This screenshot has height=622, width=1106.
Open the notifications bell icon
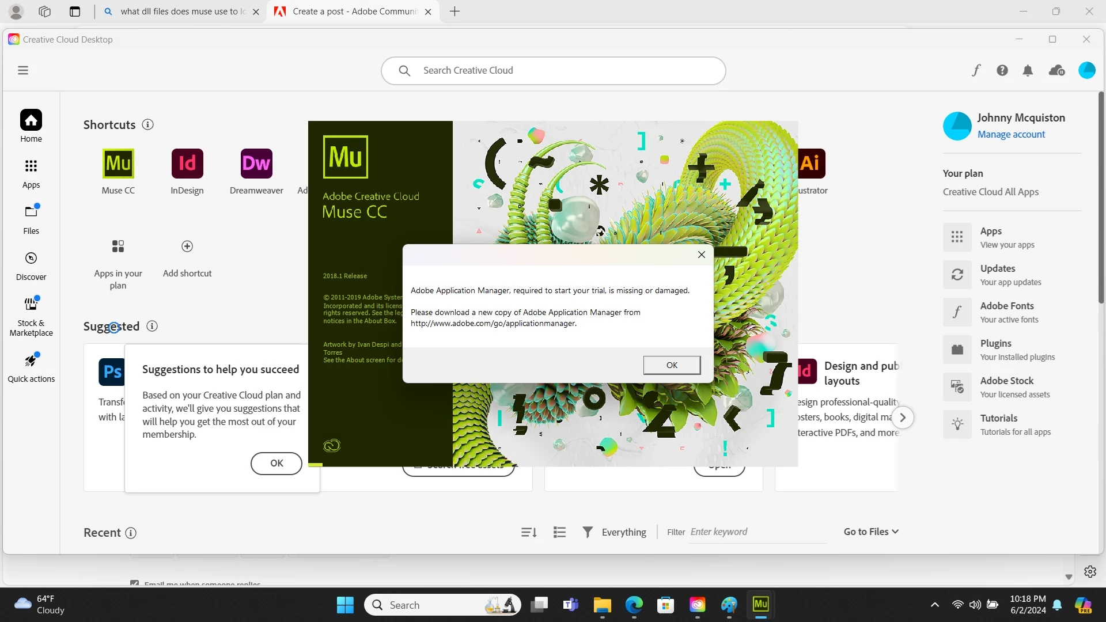1028,70
